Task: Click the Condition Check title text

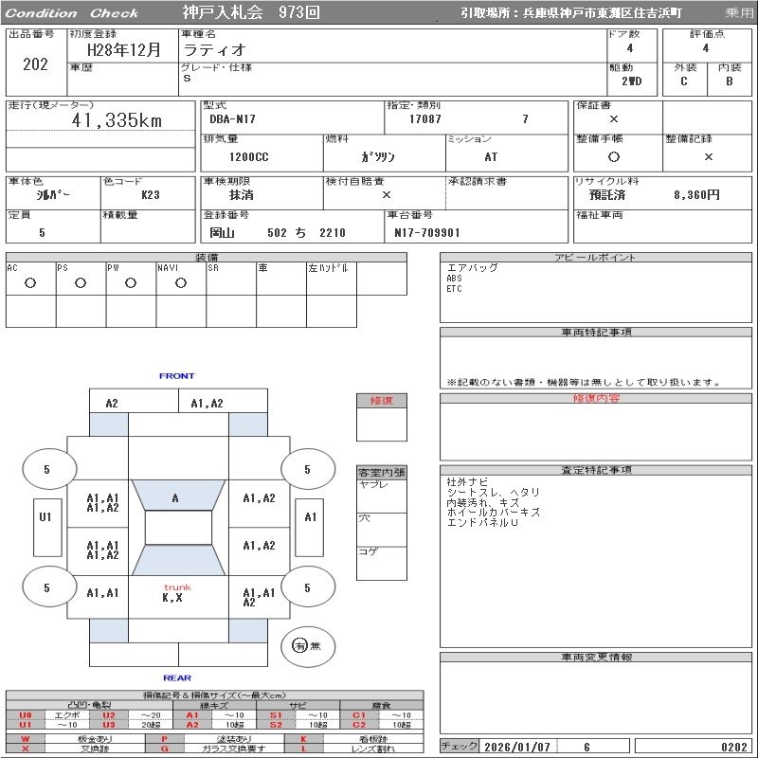Action: click(72, 13)
